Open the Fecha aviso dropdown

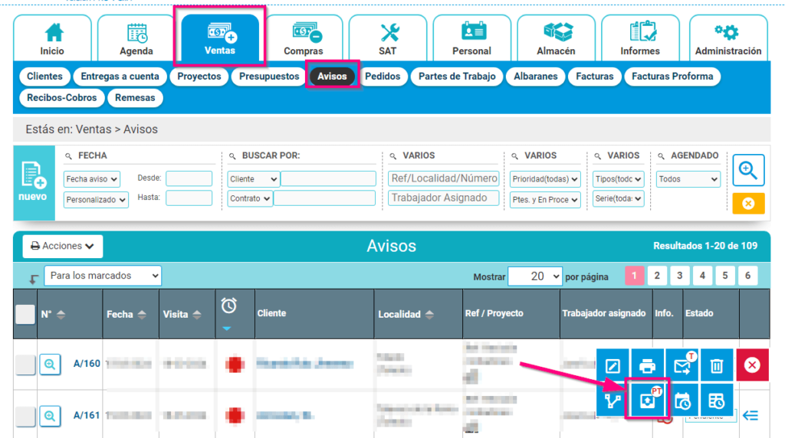(x=92, y=179)
